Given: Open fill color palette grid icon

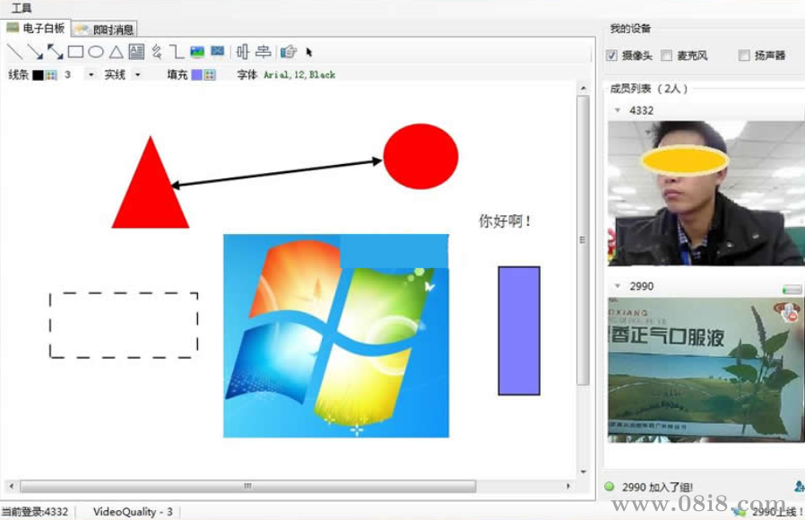Looking at the screenshot, I should pos(210,75).
